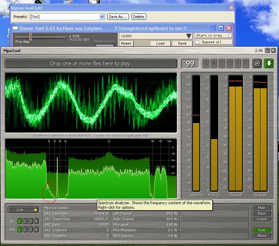The image size is (279, 246).
Task: Open the Main tab in MpxTool
Action: tap(262, 208)
